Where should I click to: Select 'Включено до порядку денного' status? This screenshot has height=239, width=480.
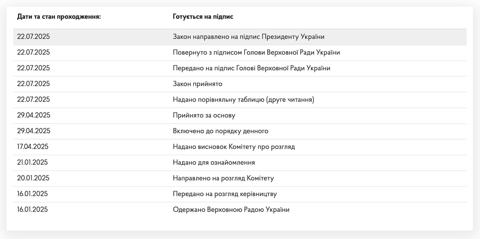click(220, 131)
